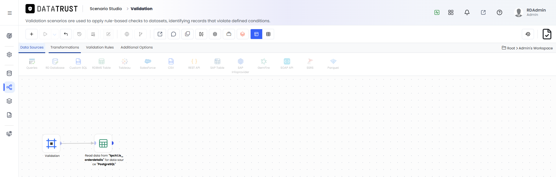This screenshot has height=177, width=556.
Task: Open the gear settings icon in toolbar
Action: click(215, 34)
